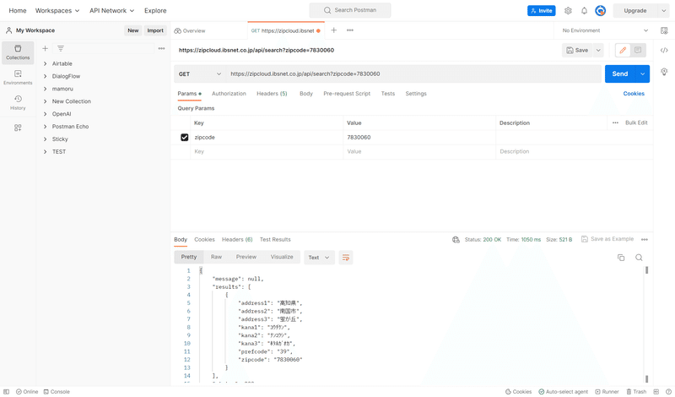Open the comments icon beside the pencil
Screen dimensions: 675x397
click(638, 50)
